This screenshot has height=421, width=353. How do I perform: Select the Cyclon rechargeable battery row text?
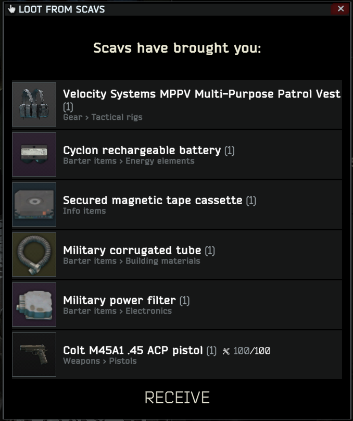142,150
